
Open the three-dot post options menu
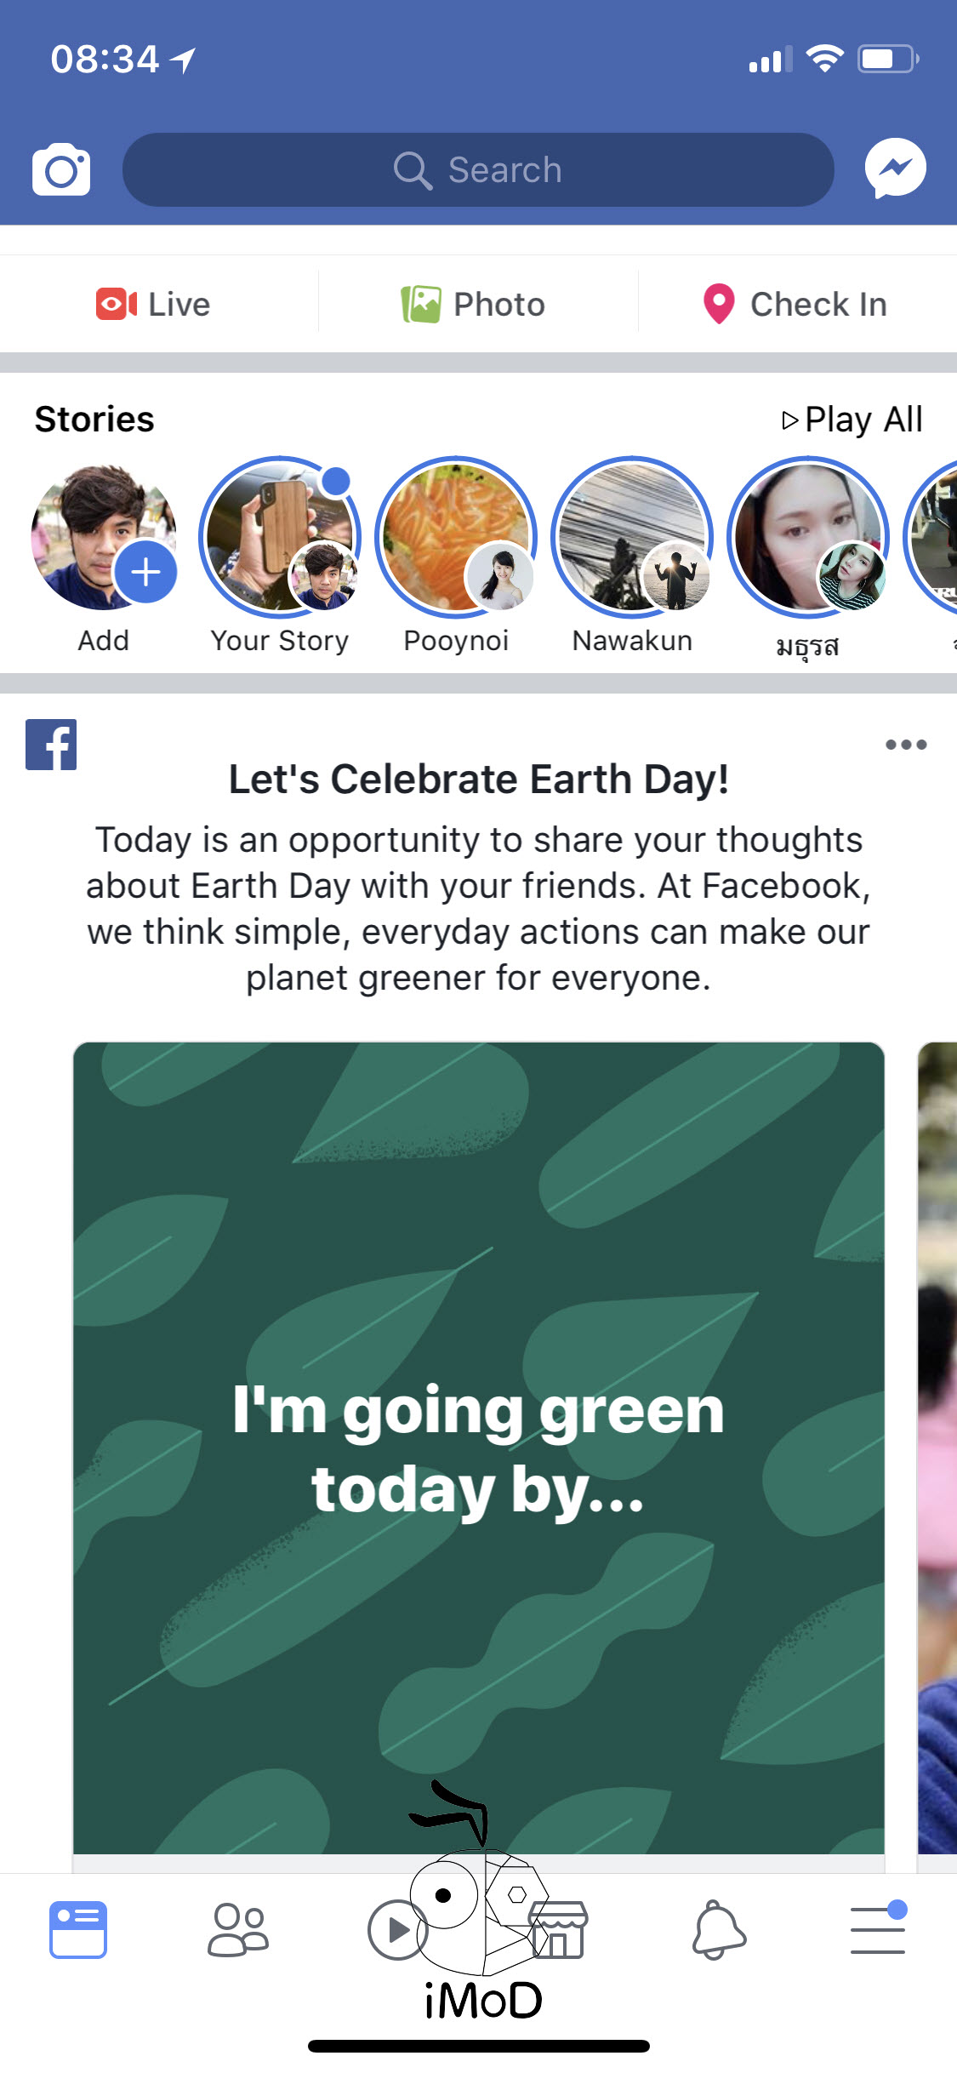[905, 745]
